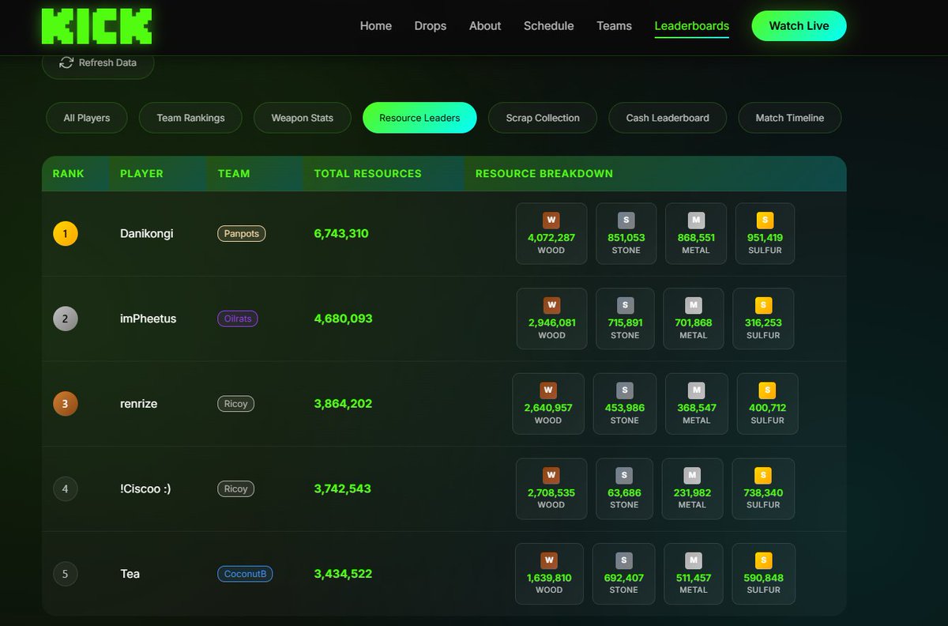Click player name Danikongi
Screen dimensions: 948x626
(147, 234)
